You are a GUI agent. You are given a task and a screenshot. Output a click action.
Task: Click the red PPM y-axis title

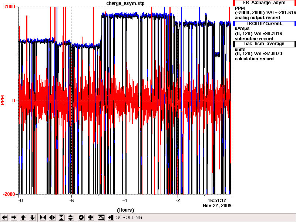(3, 100)
